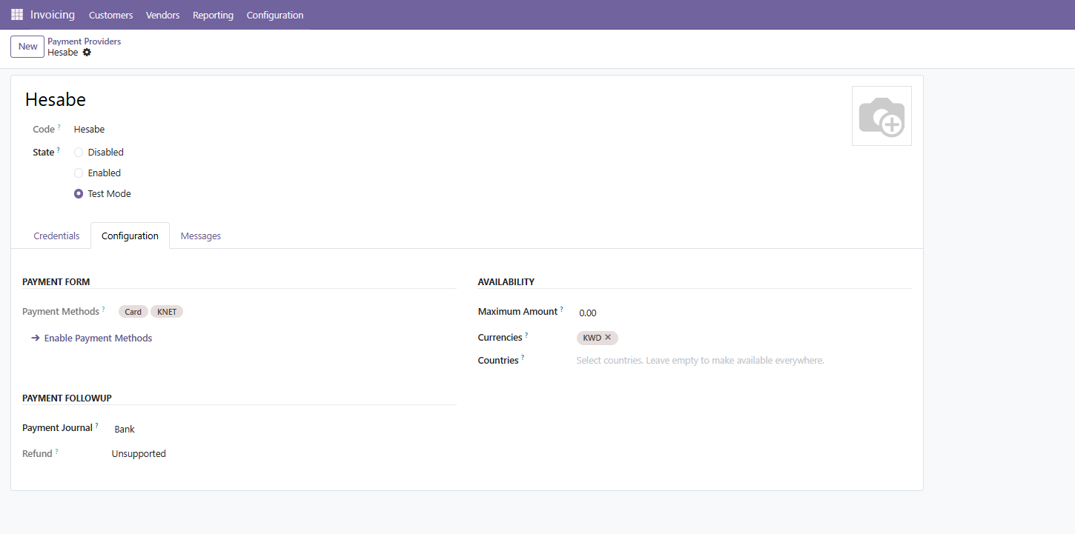Open the Countries selection field
The height and width of the screenshot is (534, 1075).
tap(744, 361)
